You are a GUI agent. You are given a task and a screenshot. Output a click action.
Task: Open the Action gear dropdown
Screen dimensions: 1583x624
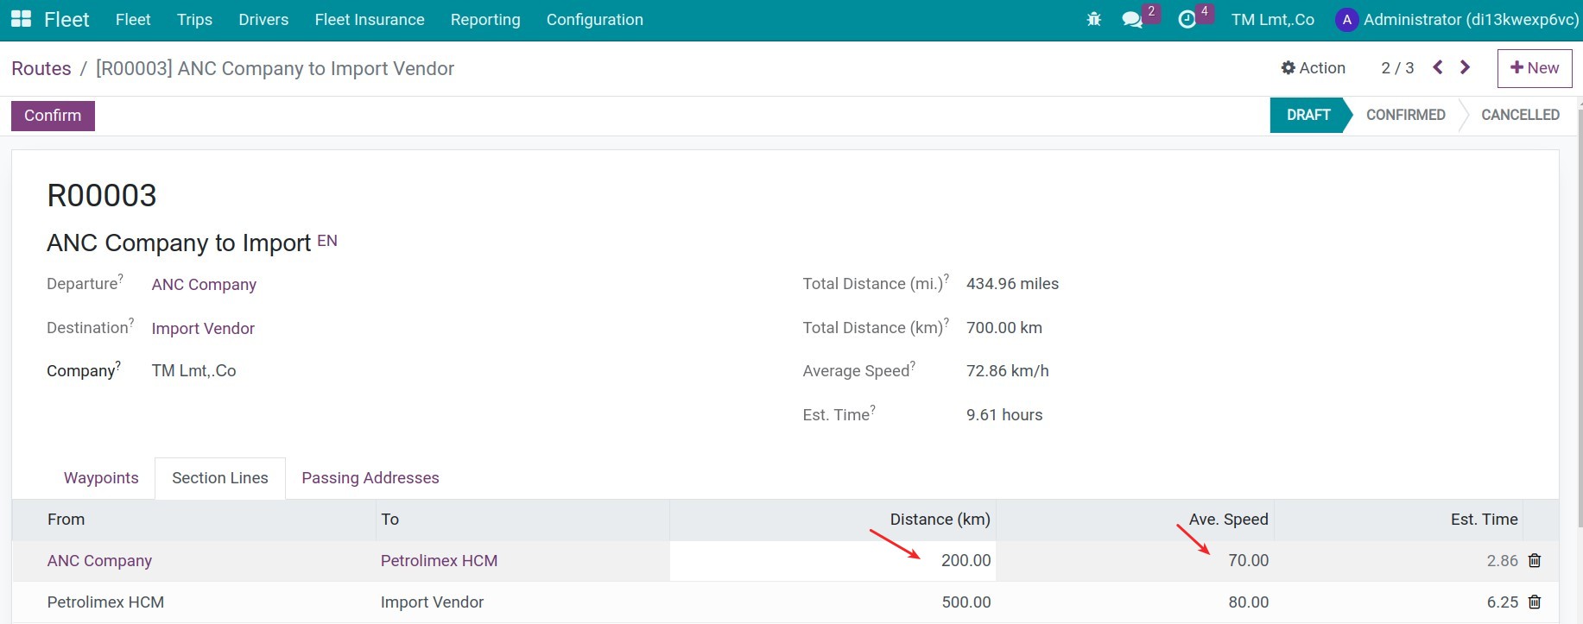pos(1313,68)
